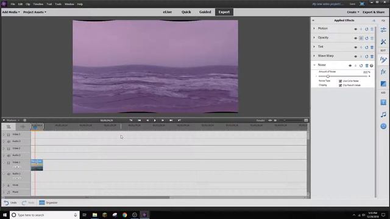Click the Windows search box
This screenshot has height=219, width=390.
click(44, 215)
